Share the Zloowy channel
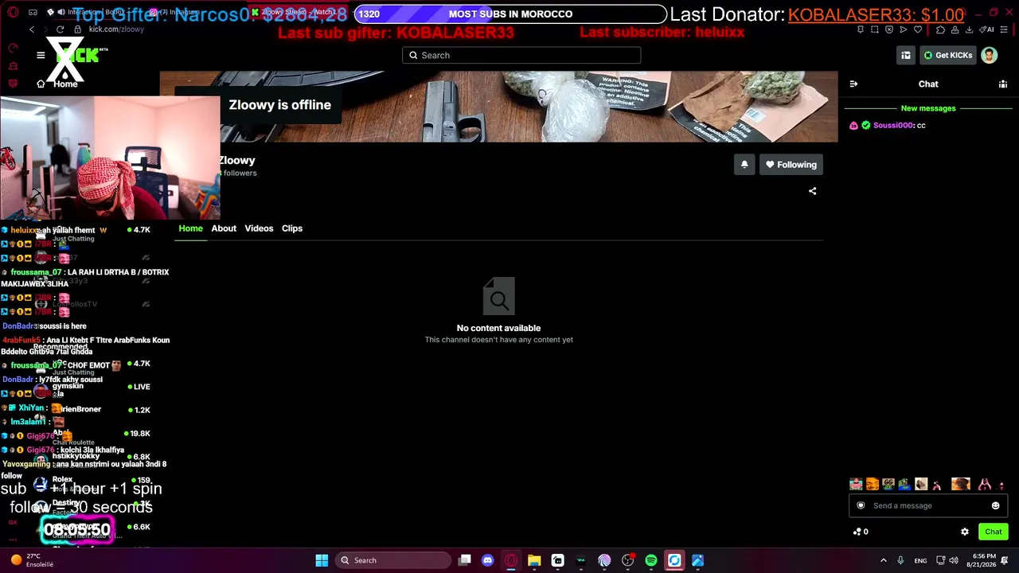This screenshot has height=573, width=1019. coord(812,191)
